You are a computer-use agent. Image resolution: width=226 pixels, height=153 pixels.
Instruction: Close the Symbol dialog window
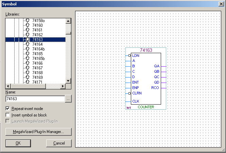pos(221,4)
